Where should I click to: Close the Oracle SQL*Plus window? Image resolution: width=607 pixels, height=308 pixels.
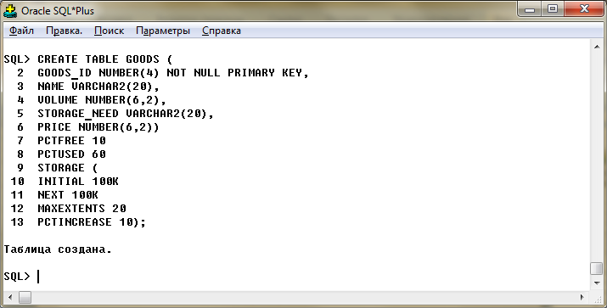pyautogui.click(x=584, y=9)
